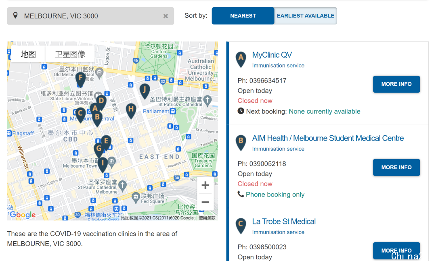436x261 pixels.
Task: Click the Old Melbourne Gaol landmark icon
Action: tap(99, 73)
